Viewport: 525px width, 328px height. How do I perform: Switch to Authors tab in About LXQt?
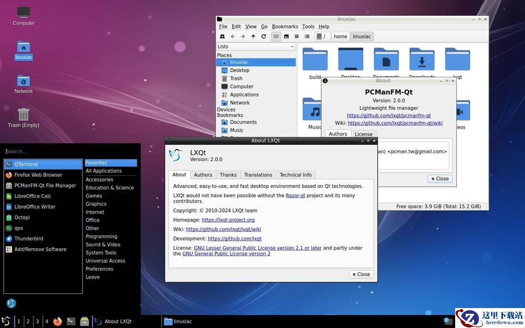pyautogui.click(x=203, y=175)
